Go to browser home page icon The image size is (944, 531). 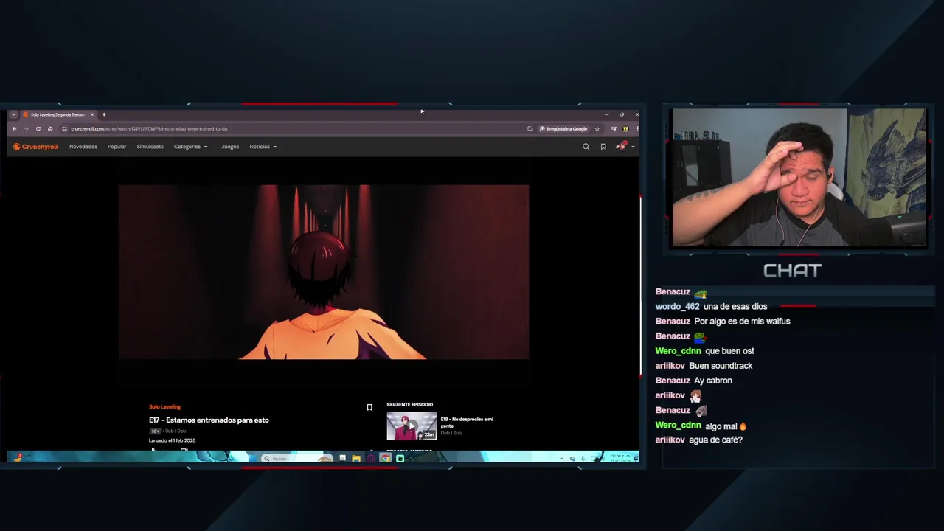tap(50, 129)
